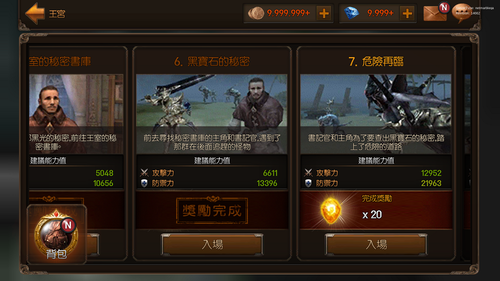Select the 6. 黑寶石的秘密 stage title
This screenshot has height=281, width=500.
click(211, 61)
